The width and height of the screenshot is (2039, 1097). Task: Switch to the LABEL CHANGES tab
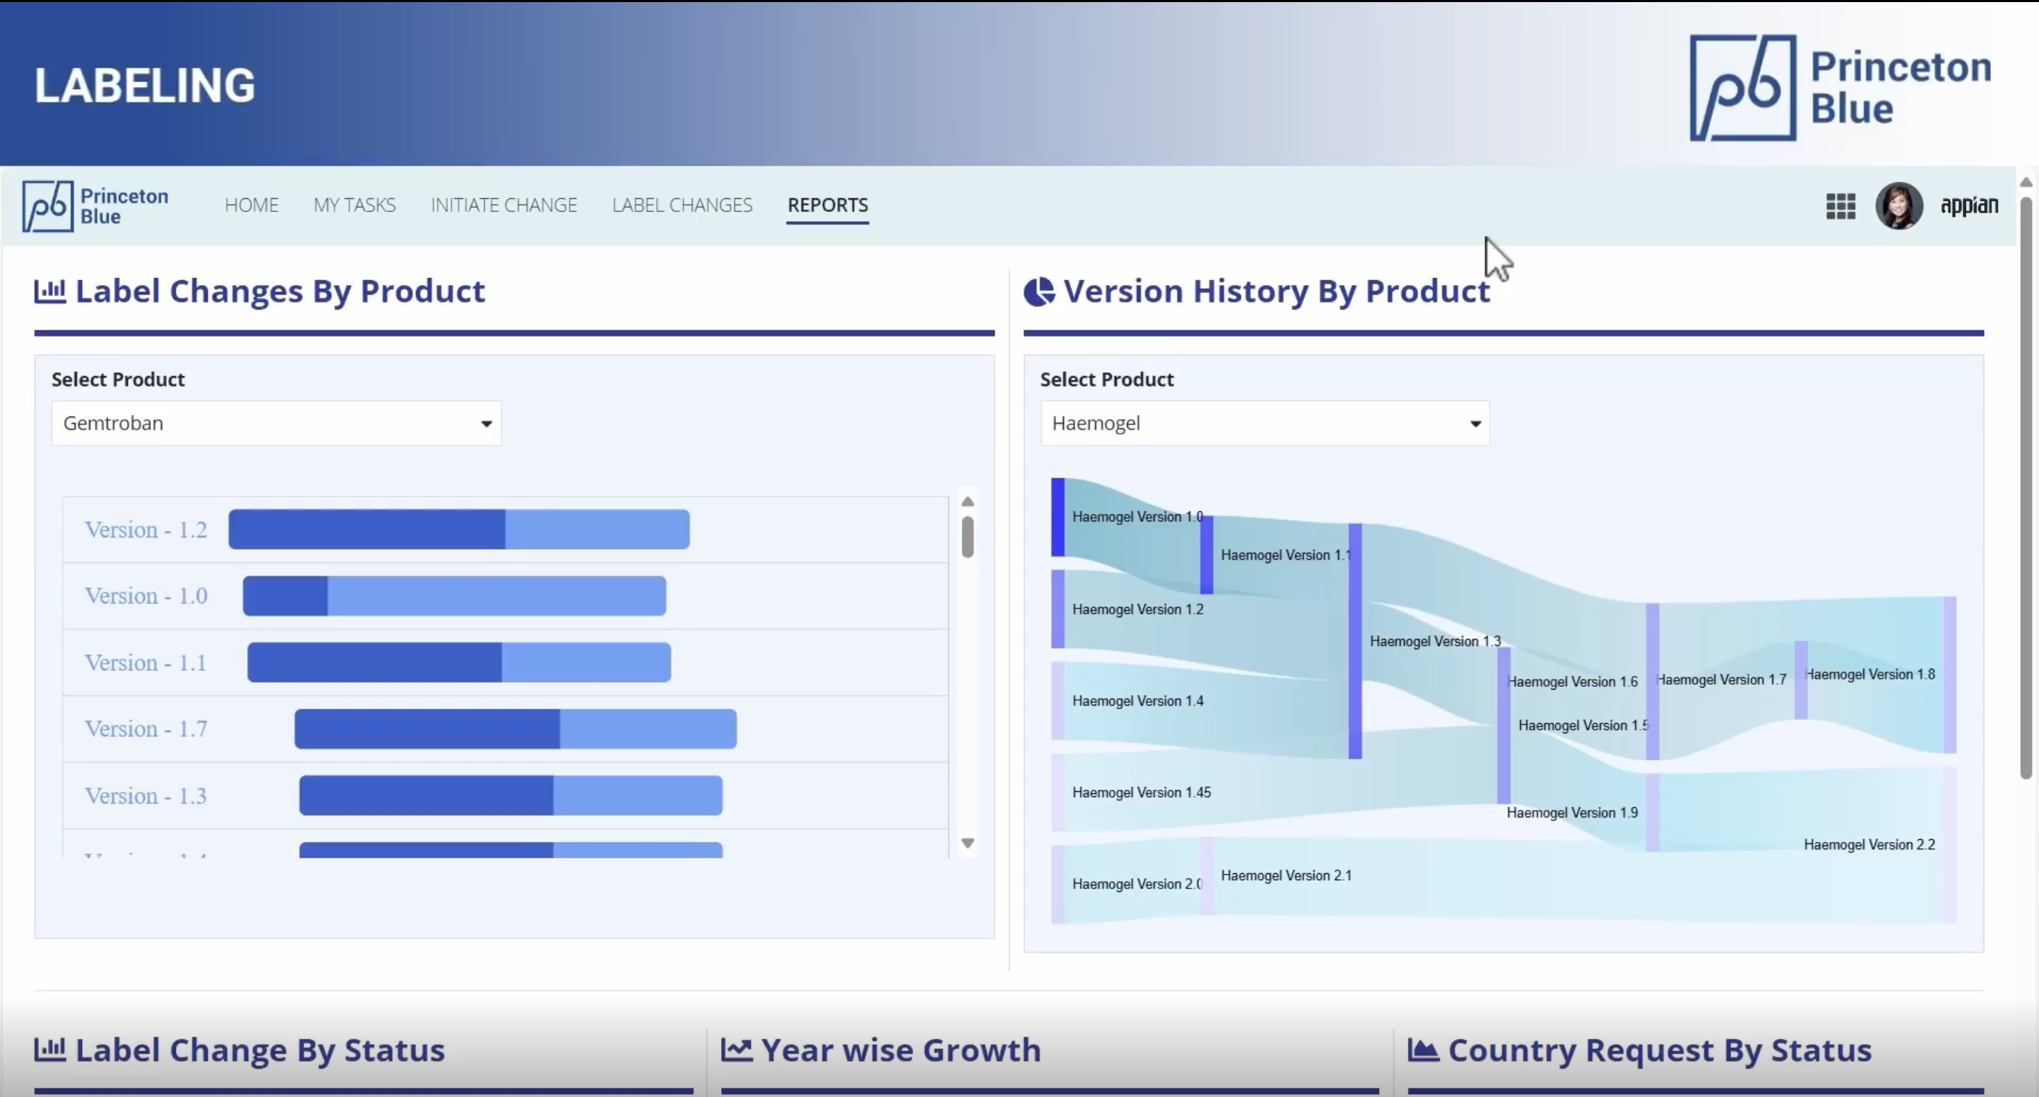[x=682, y=205]
